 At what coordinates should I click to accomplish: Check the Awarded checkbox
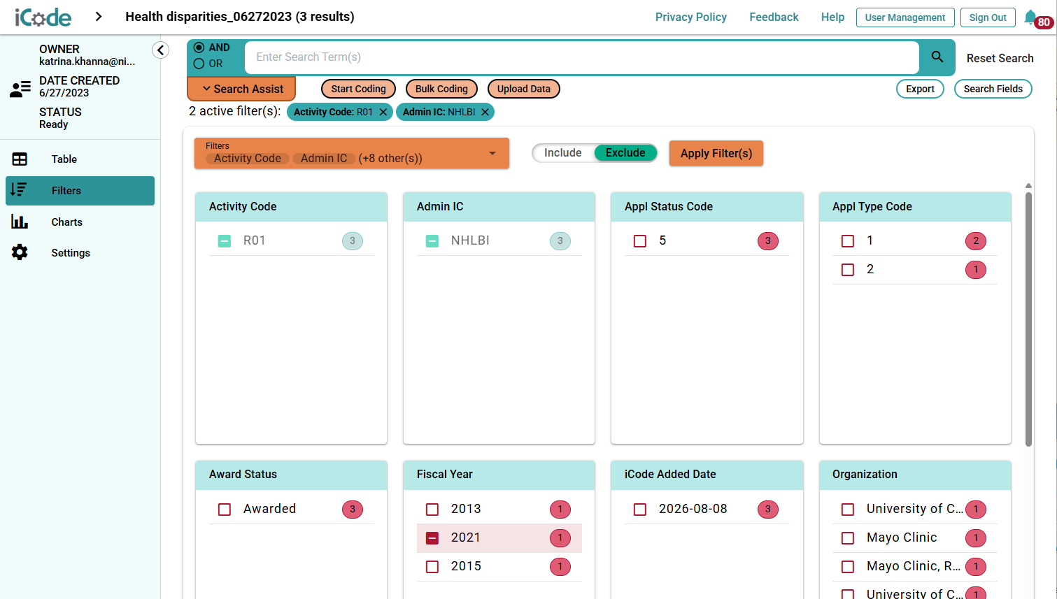[225, 510]
